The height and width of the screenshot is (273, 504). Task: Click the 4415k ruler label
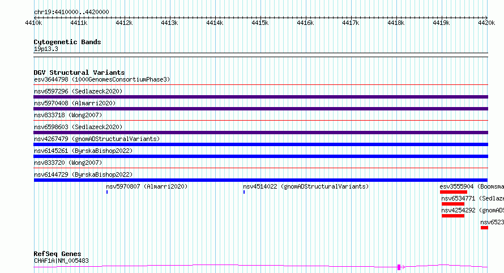click(260, 23)
